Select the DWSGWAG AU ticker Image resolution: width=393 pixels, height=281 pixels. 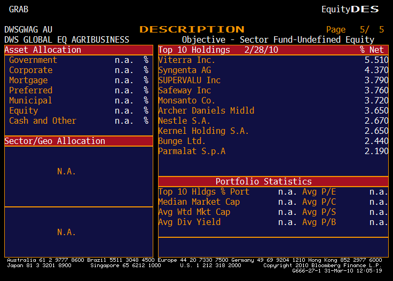point(28,29)
